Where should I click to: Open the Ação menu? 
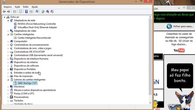[x=17, y=7]
